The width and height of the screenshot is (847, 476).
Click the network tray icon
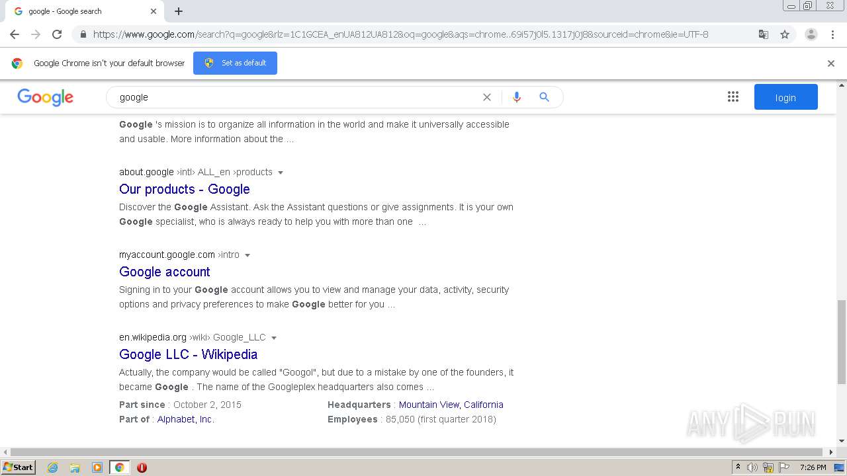coord(768,467)
